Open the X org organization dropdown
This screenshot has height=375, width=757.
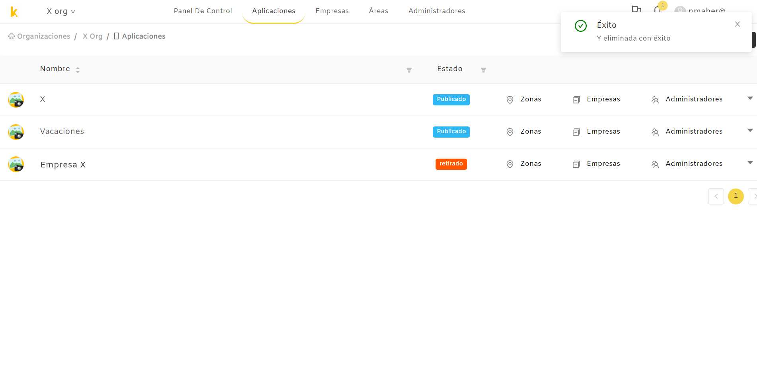61,12
